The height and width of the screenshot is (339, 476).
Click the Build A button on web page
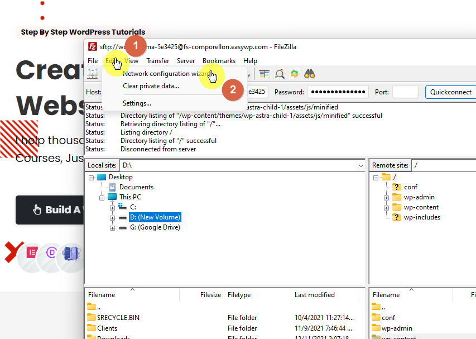(50, 210)
